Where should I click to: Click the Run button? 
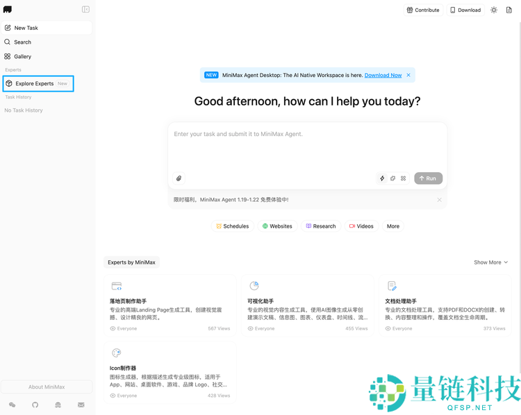coord(428,178)
